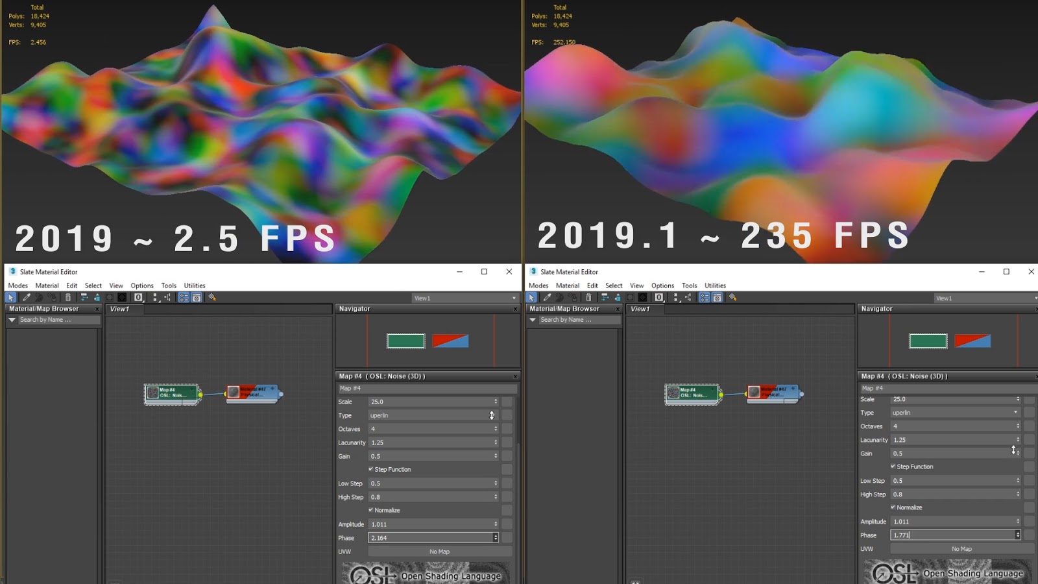Pick material from object eyedropper, 2.5 FPS editor
This screenshot has width=1038, height=584.
click(26, 297)
